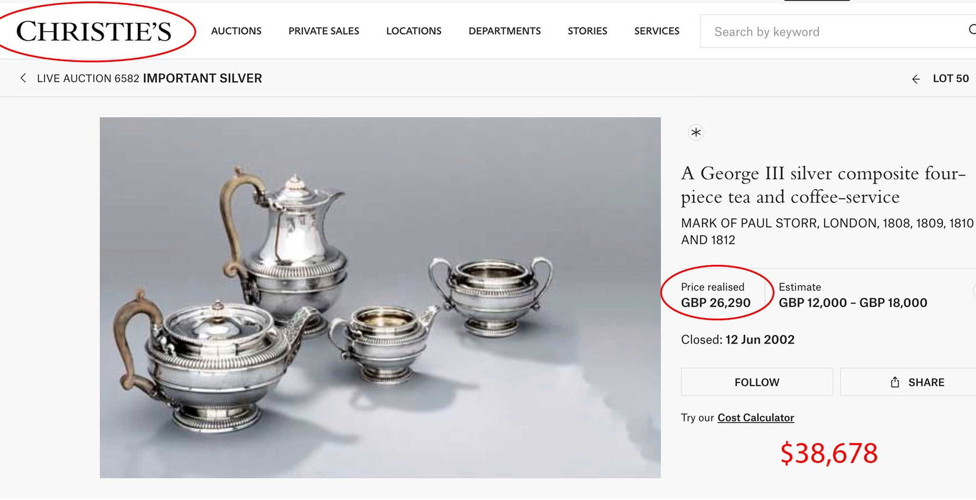Select the asterisk symbol above the lot title
The width and height of the screenshot is (976, 500).
point(695,132)
